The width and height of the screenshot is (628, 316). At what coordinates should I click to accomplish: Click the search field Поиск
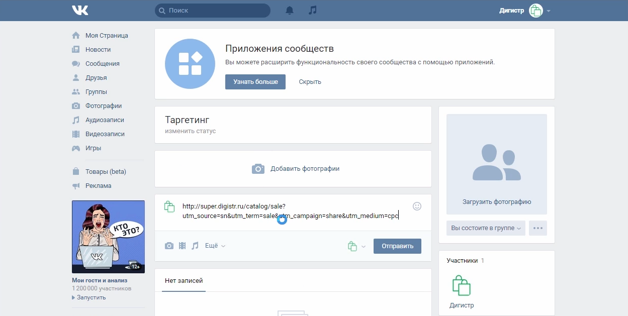(x=212, y=11)
